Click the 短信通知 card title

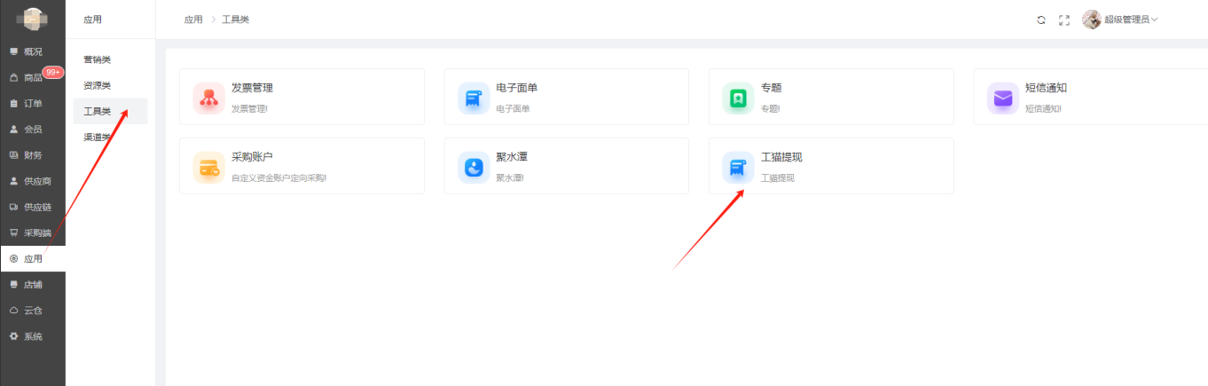click(x=1046, y=88)
